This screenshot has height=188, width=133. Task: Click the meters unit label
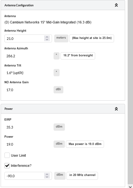(61, 39)
